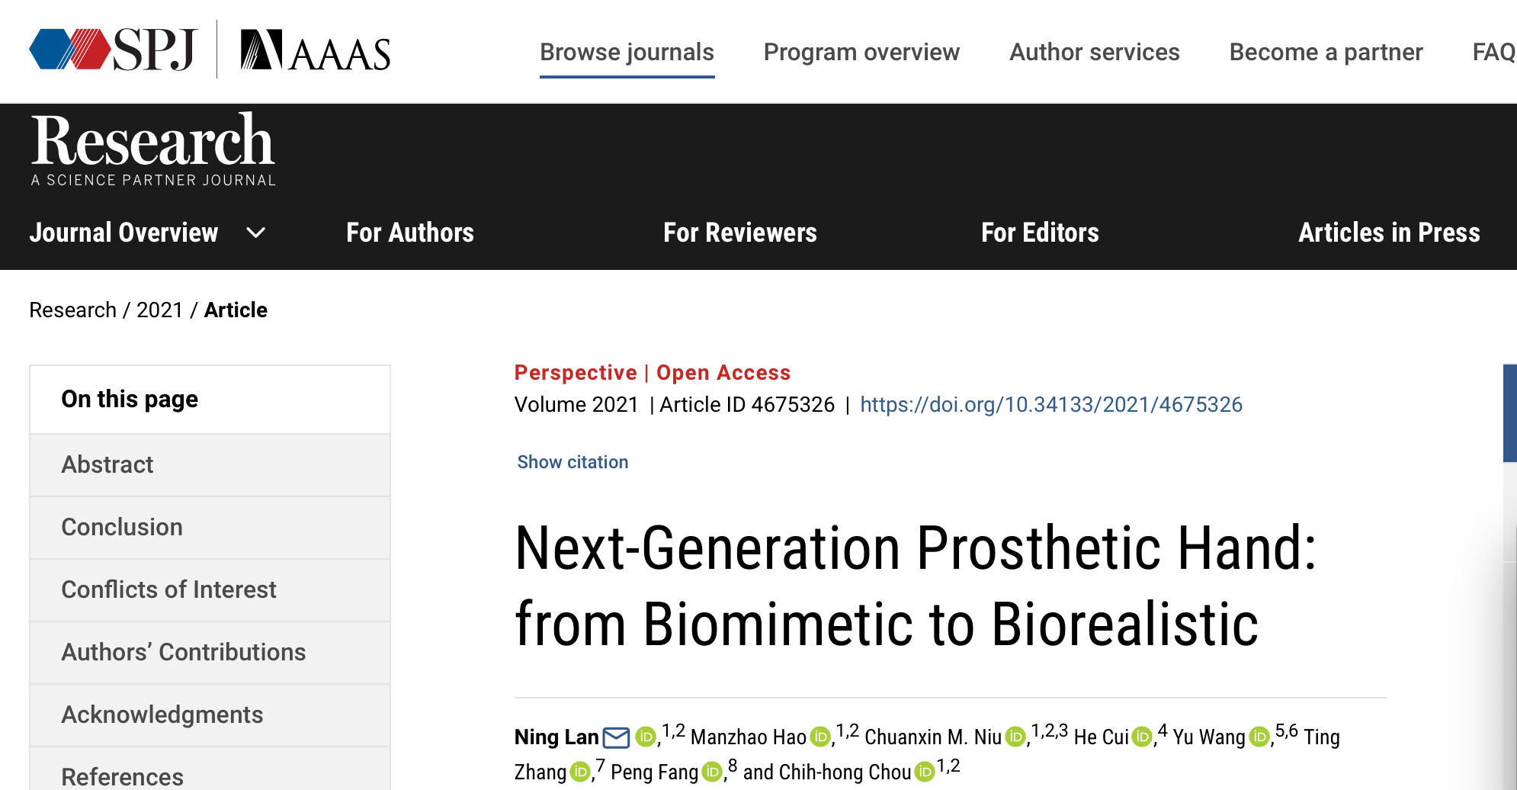This screenshot has width=1517, height=790.
Task: Click the AAAS logo
Action: coord(316,50)
